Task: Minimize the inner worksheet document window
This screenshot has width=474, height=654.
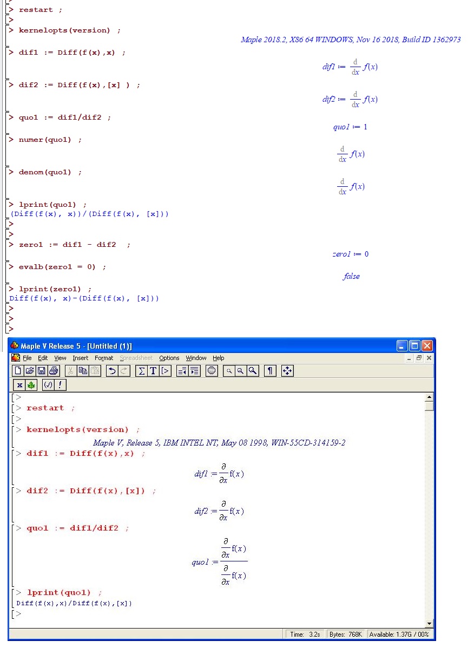Action: tap(410, 358)
